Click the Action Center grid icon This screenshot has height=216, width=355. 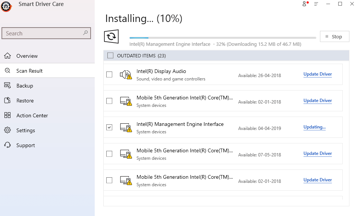pos(7,115)
